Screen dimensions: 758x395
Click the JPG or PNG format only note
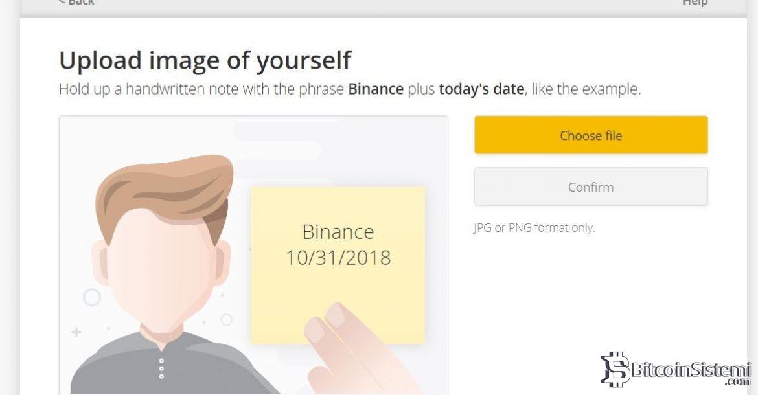click(534, 228)
